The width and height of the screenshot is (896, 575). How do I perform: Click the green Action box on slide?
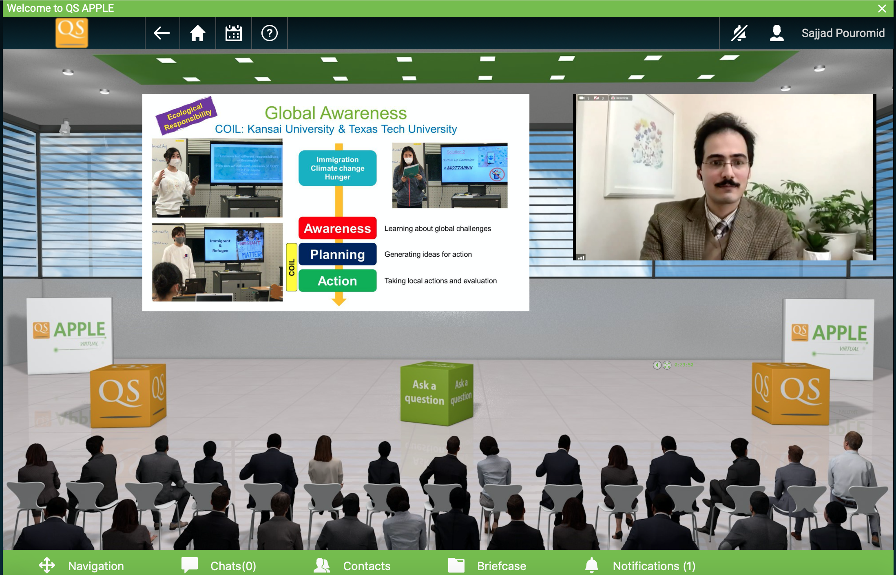[337, 281]
